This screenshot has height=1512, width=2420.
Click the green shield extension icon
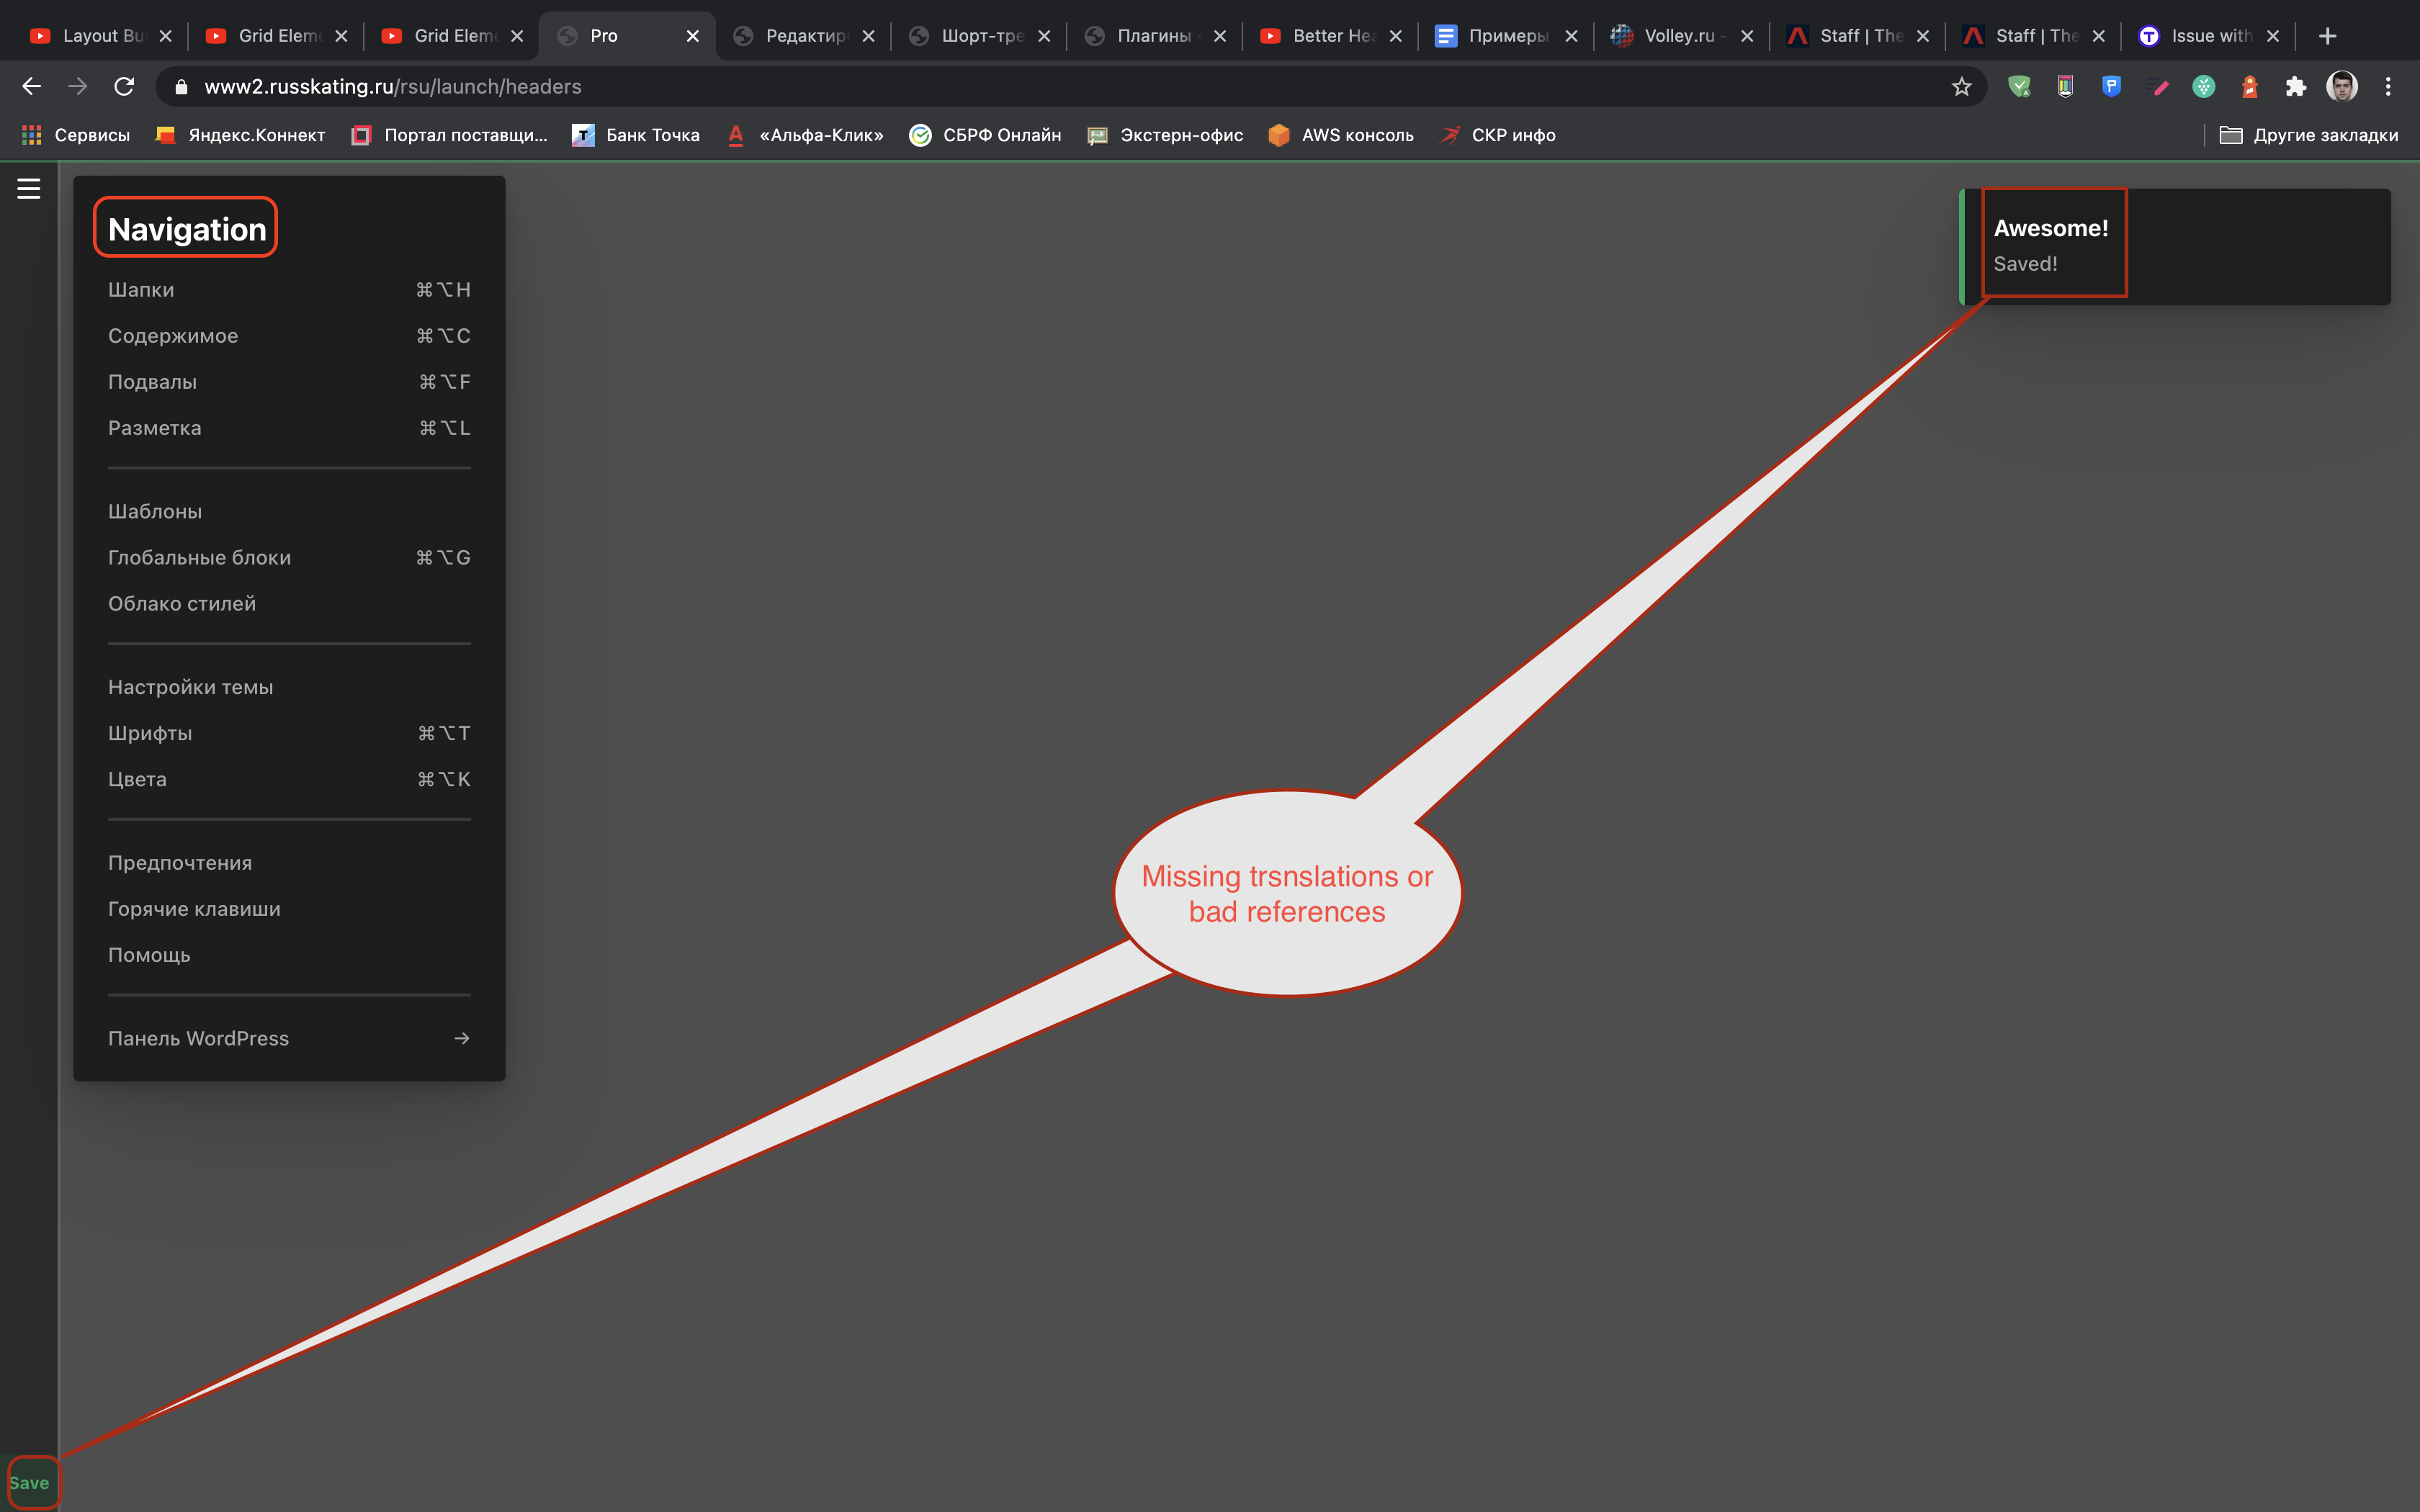[2019, 87]
